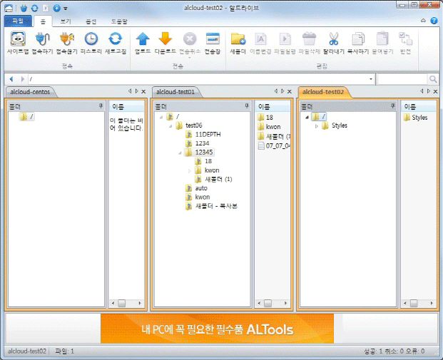This screenshot has height=360, width=443.
Task: Switch to the alcloud-test01 tab
Action: (x=175, y=92)
